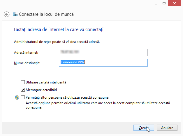Close the wizard window

174,4
